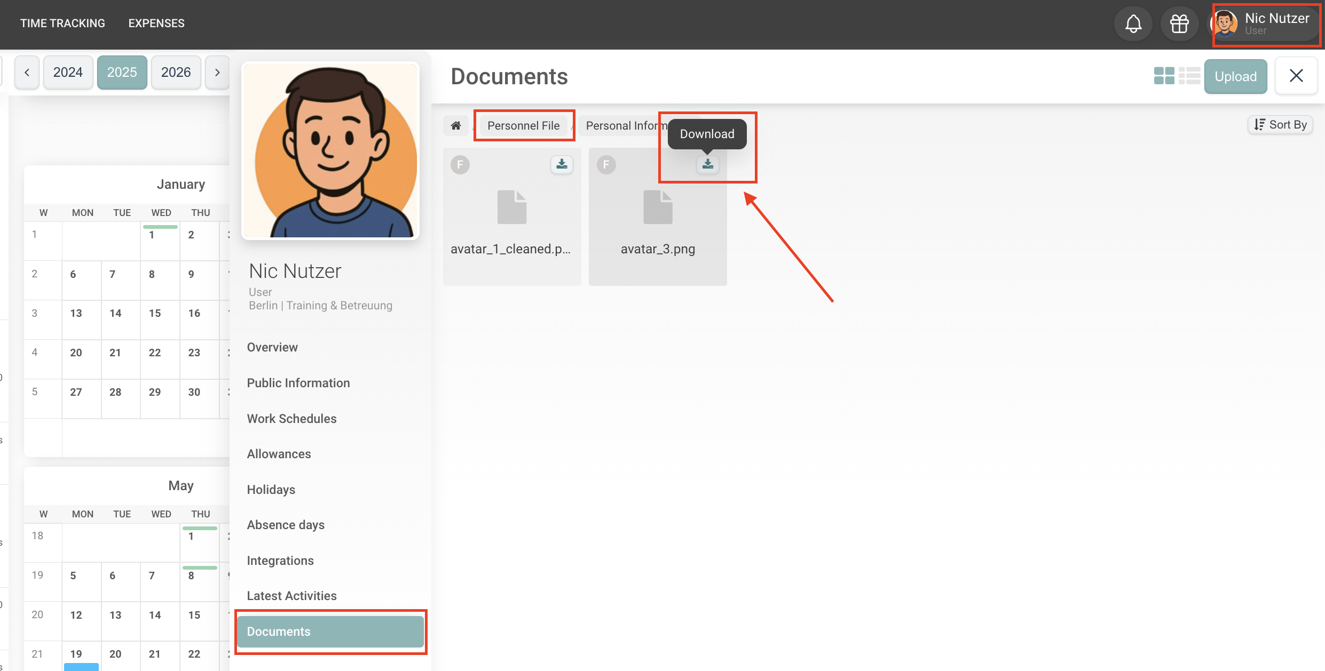Open Work Schedules section
The width and height of the screenshot is (1325, 671).
click(330, 419)
